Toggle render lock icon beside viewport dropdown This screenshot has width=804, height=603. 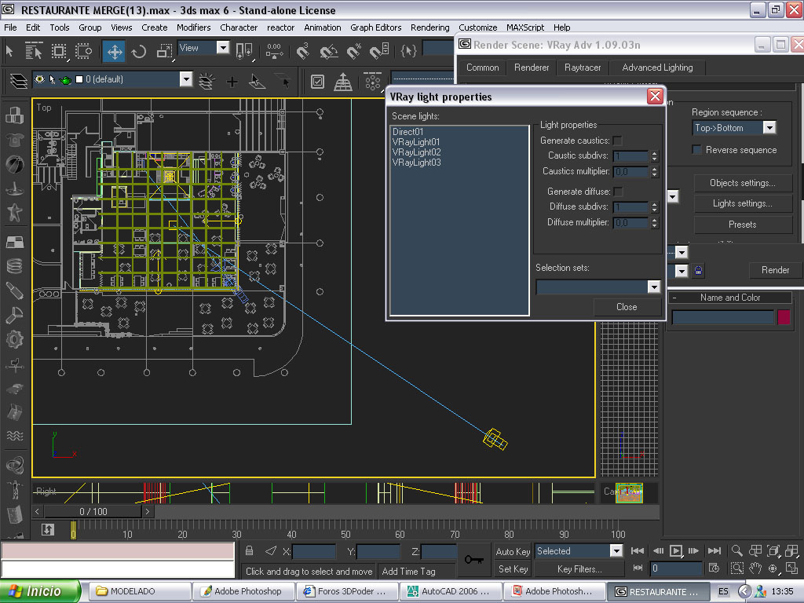tap(698, 270)
